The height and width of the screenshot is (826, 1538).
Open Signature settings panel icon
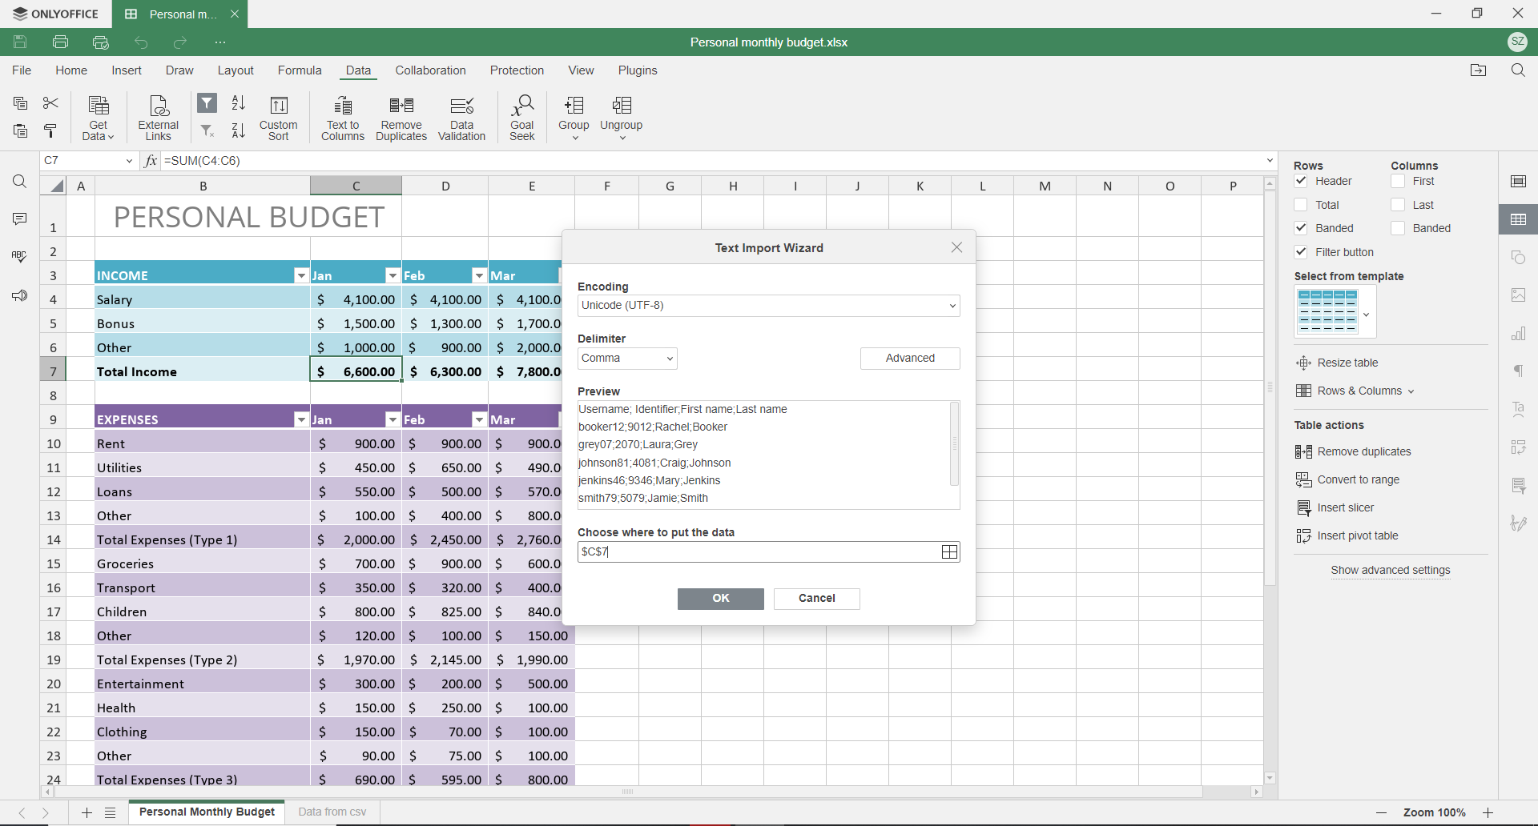[1519, 524]
